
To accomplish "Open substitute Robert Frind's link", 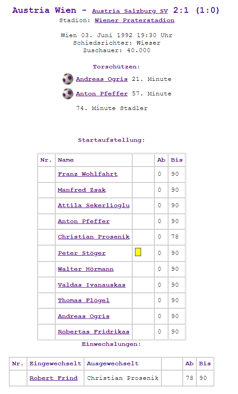I will click(54, 378).
